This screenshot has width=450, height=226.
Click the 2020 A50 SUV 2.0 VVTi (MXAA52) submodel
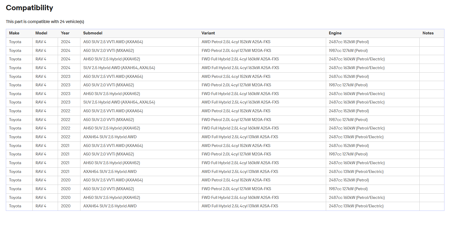pyautogui.click(x=139, y=189)
